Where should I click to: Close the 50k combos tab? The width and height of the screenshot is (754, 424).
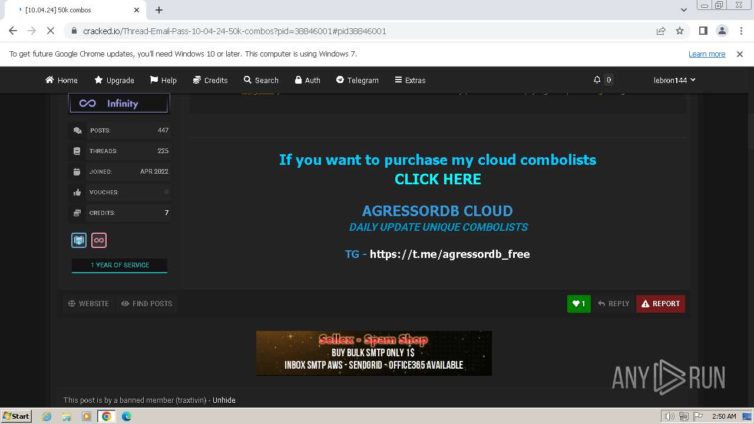[x=137, y=10]
